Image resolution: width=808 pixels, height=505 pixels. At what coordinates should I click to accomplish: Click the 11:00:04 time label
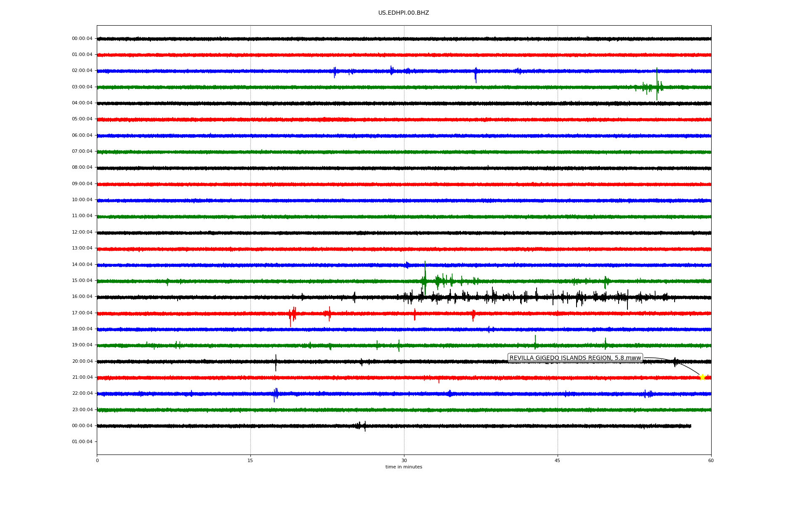click(x=82, y=216)
